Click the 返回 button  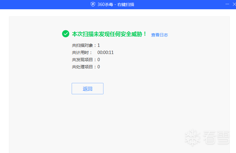coord(88,89)
